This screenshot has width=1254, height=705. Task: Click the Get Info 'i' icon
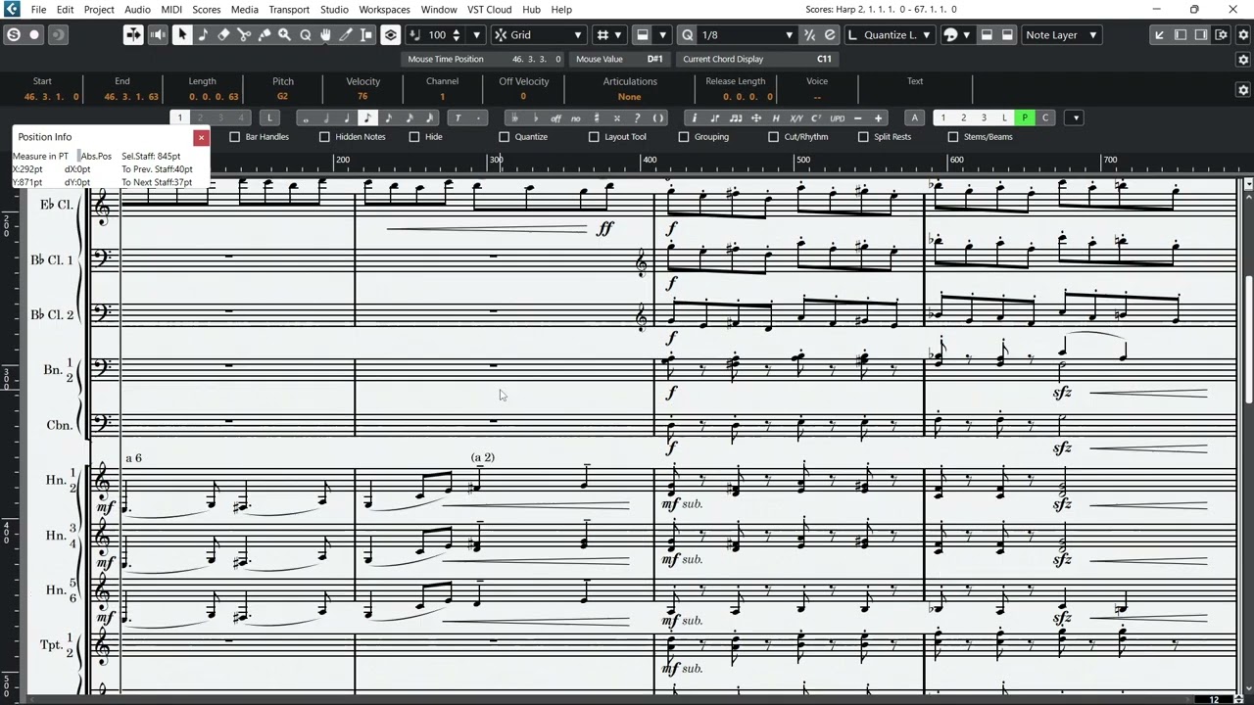[x=695, y=117]
